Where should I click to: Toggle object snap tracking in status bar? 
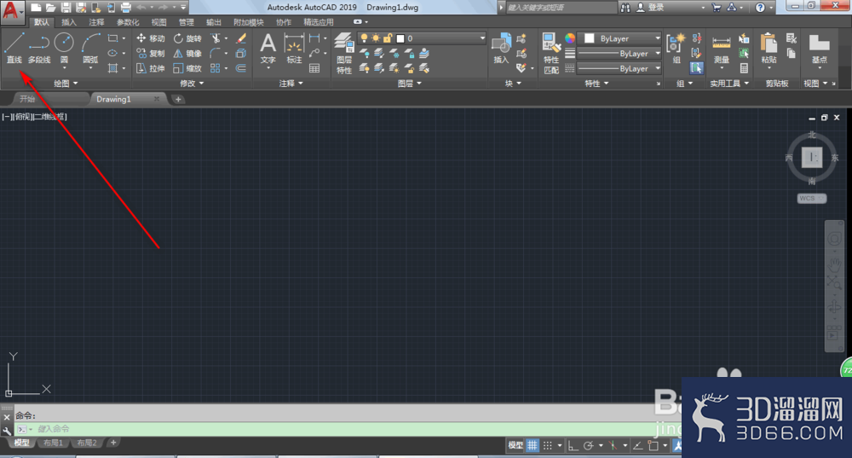click(x=638, y=445)
